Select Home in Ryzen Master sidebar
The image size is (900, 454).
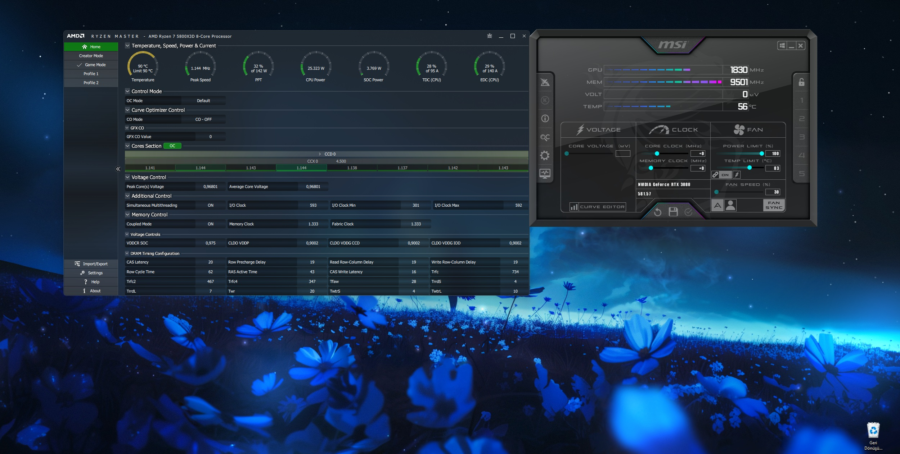pos(91,47)
